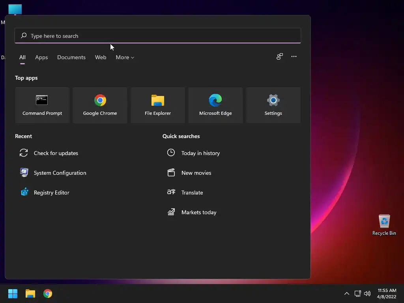This screenshot has height=303, width=404.
Task: Open Command Prompt from Top apps
Action: tap(42, 105)
